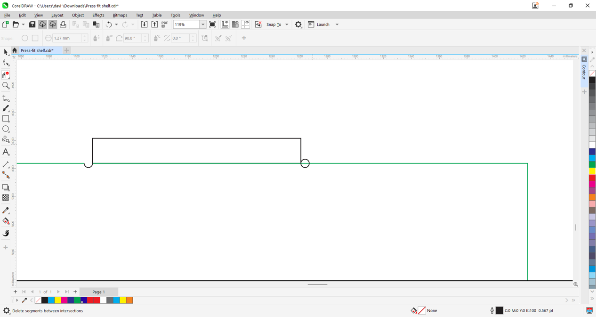Toggle full-screen preview icon

(212, 24)
